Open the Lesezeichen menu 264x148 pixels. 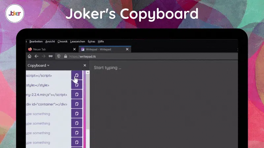pos(78,41)
